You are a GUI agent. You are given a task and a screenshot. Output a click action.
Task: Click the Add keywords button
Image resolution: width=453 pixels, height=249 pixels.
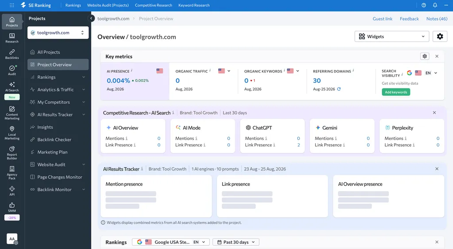pyautogui.click(x=396, y=92)
